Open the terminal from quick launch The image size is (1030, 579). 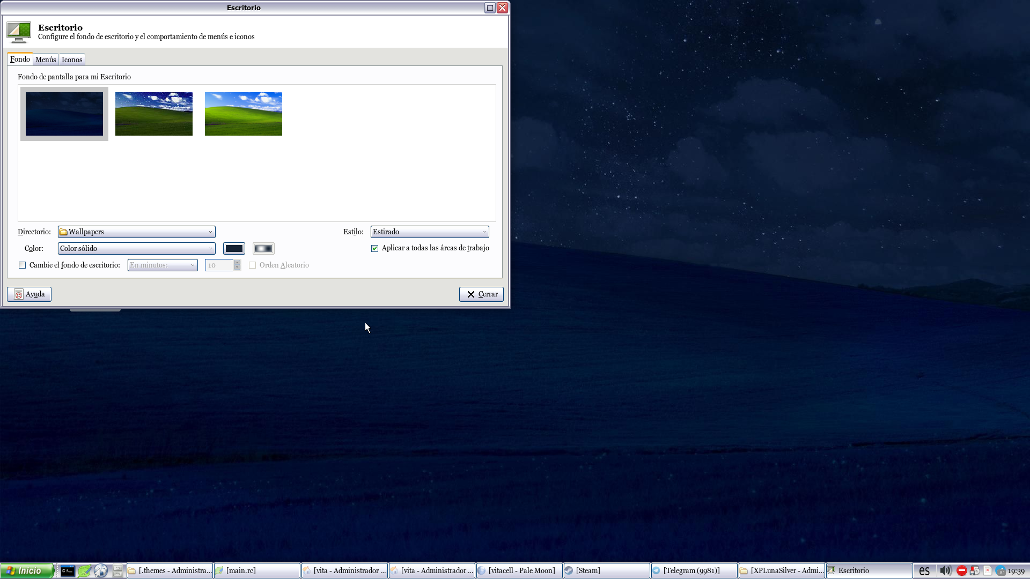pyautogui.click(x=68, y=571)
